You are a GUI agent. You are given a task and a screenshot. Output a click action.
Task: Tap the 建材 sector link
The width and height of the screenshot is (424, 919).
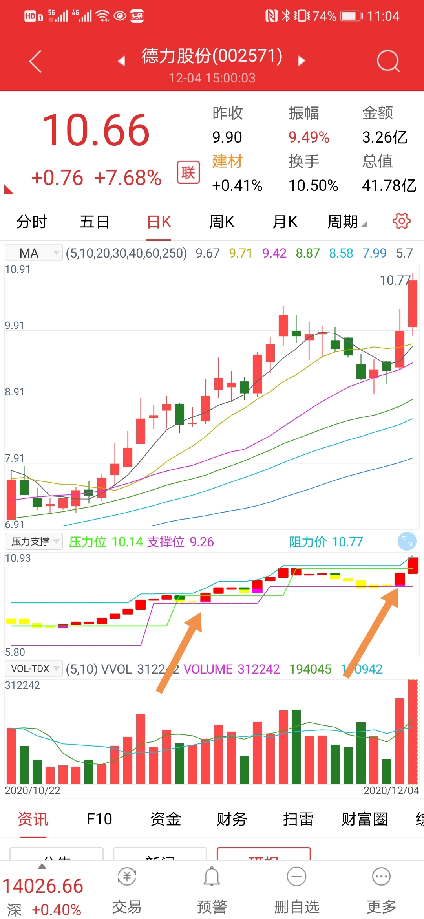pyautogui.click(x=228, y=161)
